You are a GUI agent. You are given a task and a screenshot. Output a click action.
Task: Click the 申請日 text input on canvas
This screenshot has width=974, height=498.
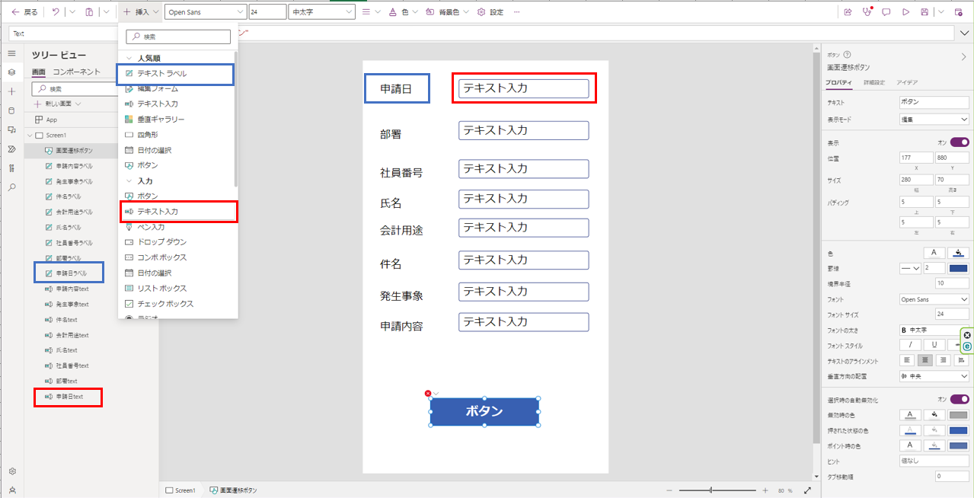click(524, 88)
